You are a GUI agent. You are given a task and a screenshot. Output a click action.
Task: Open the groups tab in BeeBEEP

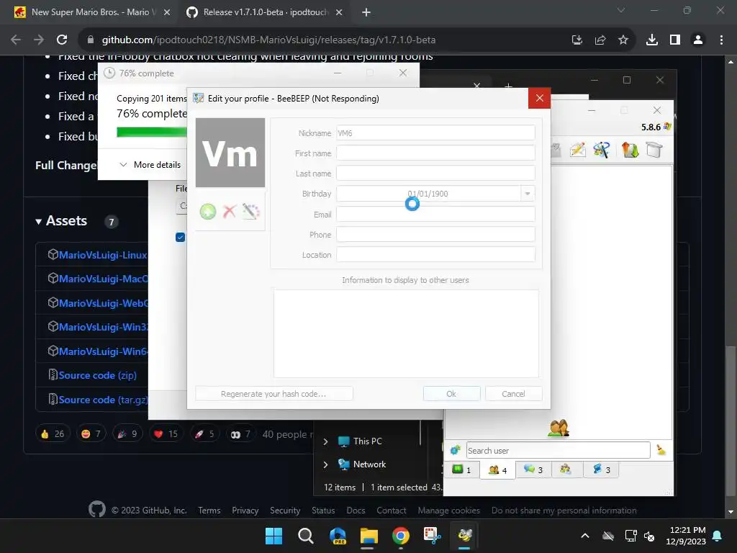(x=566, y=469)
